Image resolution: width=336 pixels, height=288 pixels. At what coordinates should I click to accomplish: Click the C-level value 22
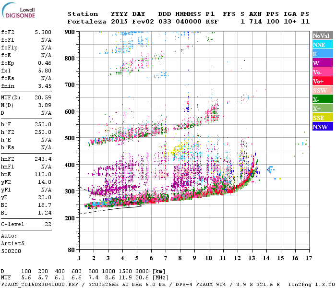[x=48, y=224]
